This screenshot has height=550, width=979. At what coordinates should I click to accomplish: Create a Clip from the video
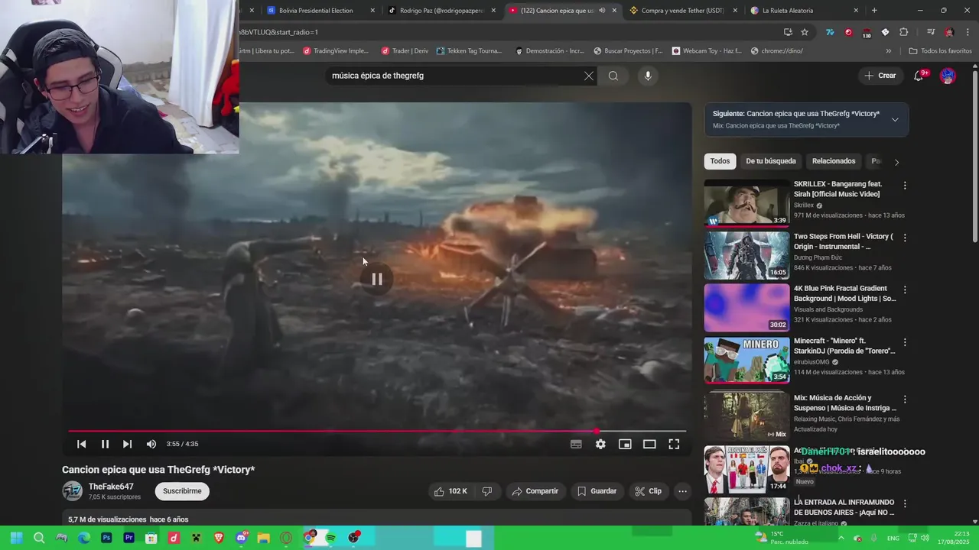coord(649,491)
